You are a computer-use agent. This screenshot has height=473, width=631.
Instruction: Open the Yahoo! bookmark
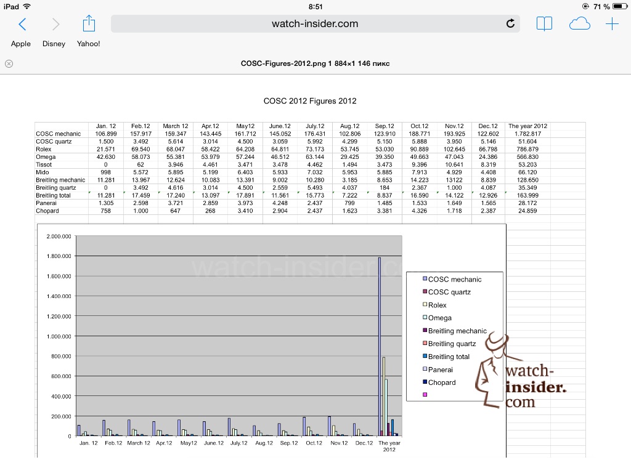point(88,44)
